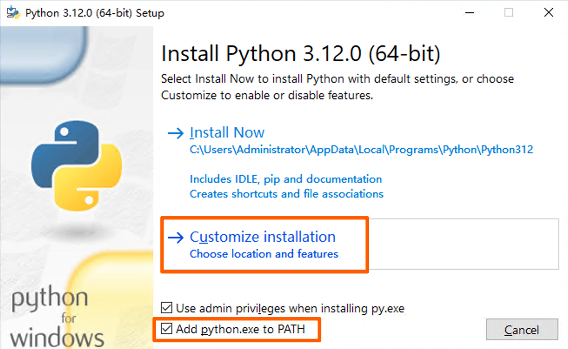568x349 pixels.
Task: Click the 'Use admin privileges when installing py.exe' label
Action: pyautogui.click(x=290, y=309)
